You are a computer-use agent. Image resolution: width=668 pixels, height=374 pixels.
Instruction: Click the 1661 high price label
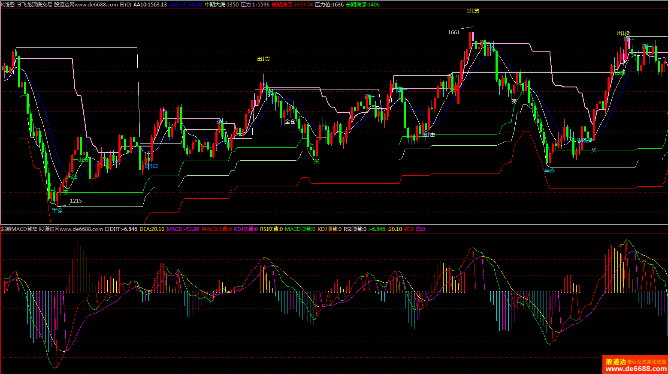click(x=453, y=33)
